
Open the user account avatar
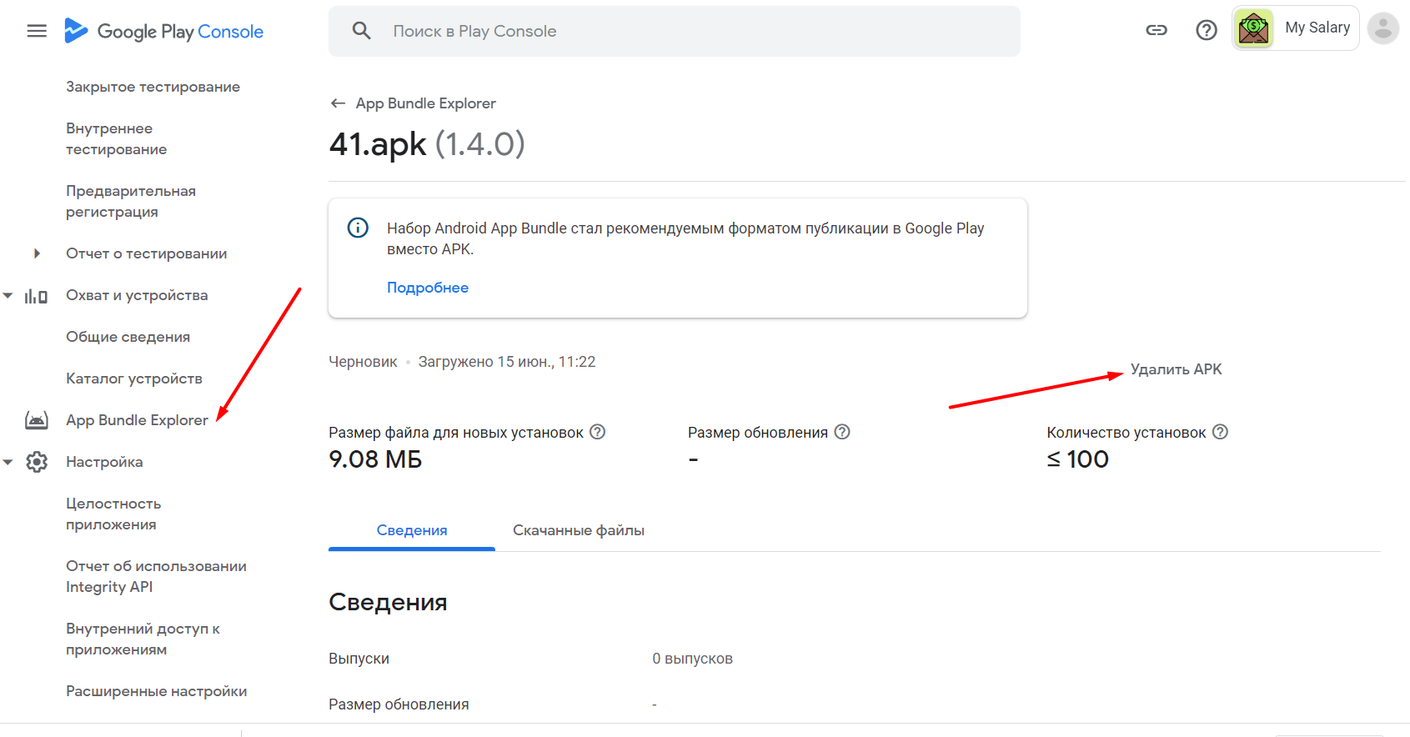pos(1382,29)
